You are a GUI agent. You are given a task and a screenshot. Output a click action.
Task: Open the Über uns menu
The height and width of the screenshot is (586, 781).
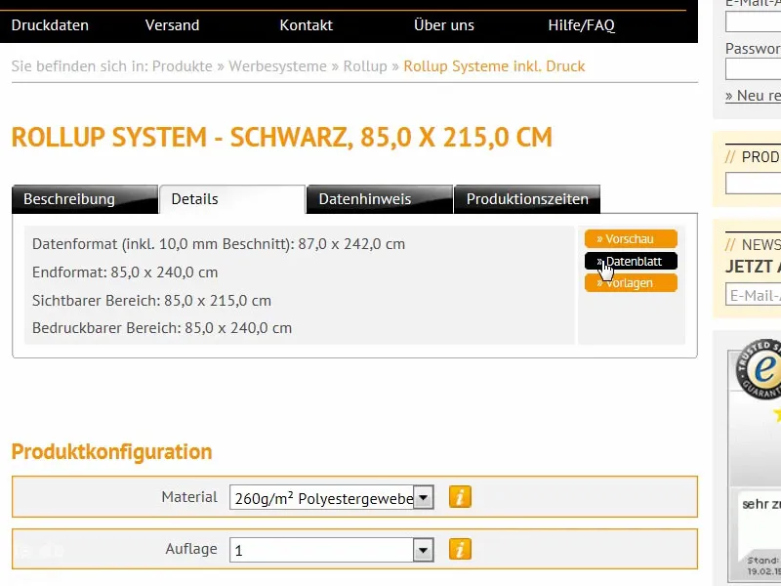click(444, 25)
